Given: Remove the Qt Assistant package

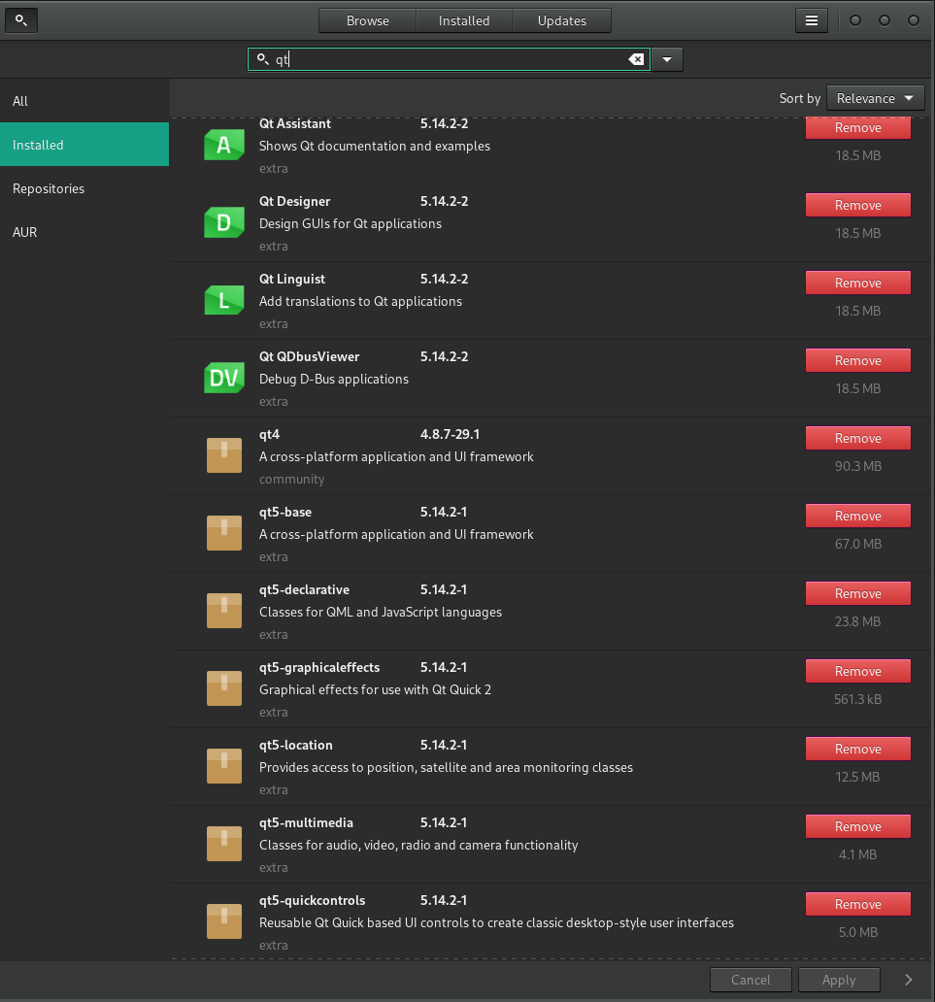Looking at the screenshot, I should [857, 128].
